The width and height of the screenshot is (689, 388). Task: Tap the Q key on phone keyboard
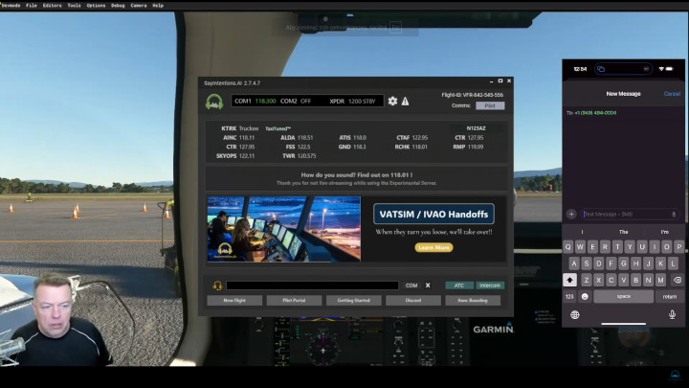[x=567, y=247]
